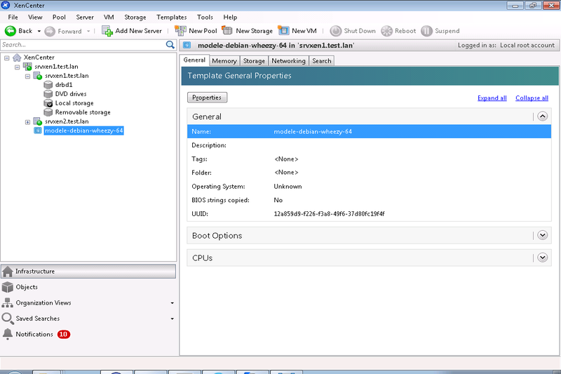Image resolution: width=561 pixels, height=374 pixels.
Task: Click the template icon in the title bar header
Action: (187, 45)
